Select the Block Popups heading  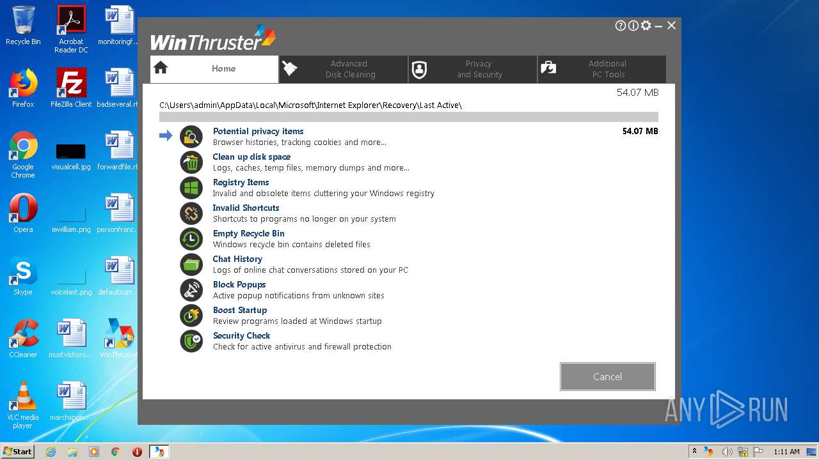coord(239,284)
